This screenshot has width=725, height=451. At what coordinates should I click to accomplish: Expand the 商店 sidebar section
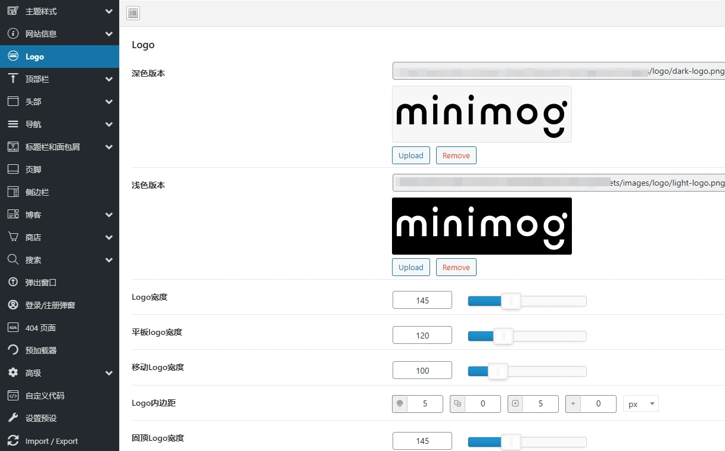coord(108,237)
